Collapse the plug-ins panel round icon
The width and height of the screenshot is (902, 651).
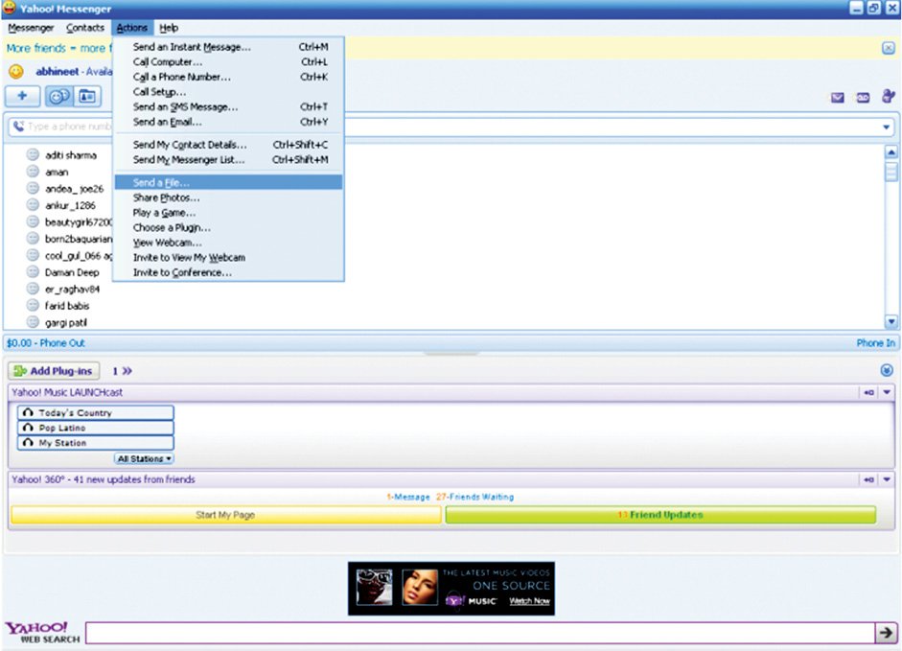point(887,370)
